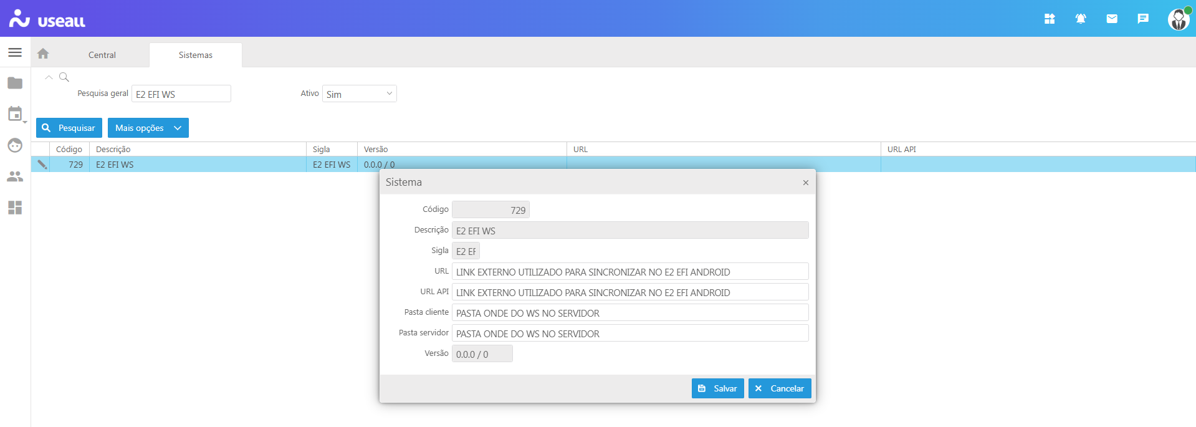Collapse the search filter panel chevron
This screenshot has height=427, width=1196.
tap(49, 77)
